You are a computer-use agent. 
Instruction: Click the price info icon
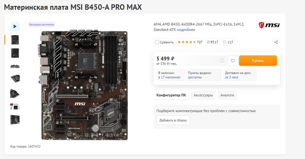pyautogui.click(x=222, y=61)
